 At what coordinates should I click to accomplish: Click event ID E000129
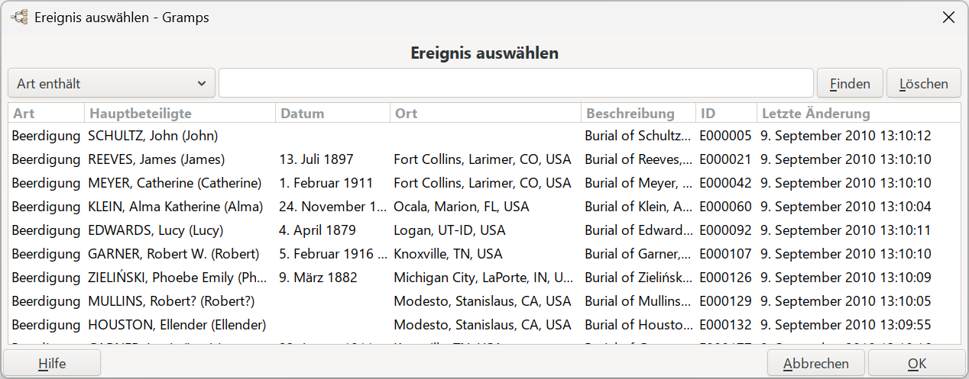pos(725,301)
